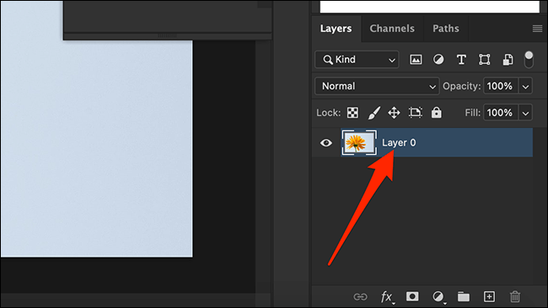Lock position move icon
The height and width of the screenshot is (308, 548).
coord(394,113)
